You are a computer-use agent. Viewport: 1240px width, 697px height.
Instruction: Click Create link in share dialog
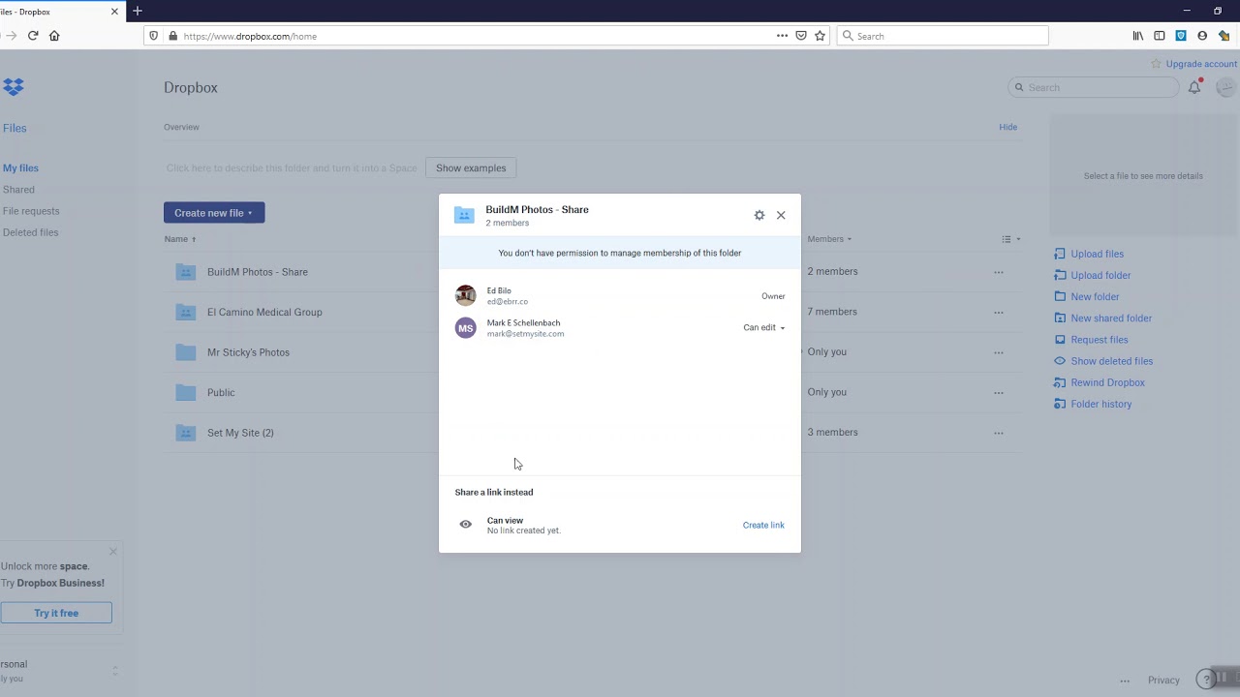click(x=763, y=525)
